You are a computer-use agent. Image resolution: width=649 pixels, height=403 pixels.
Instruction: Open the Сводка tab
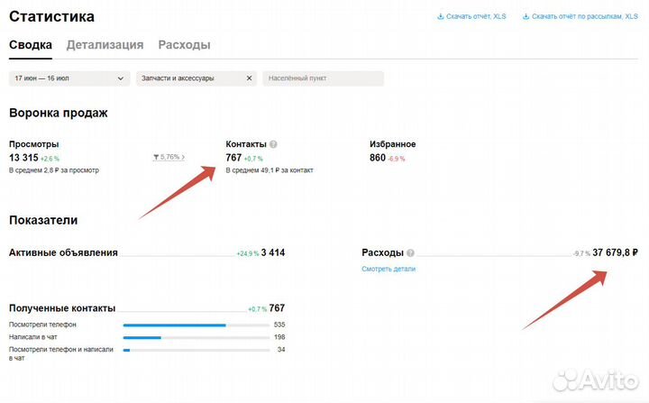(31, 45)
